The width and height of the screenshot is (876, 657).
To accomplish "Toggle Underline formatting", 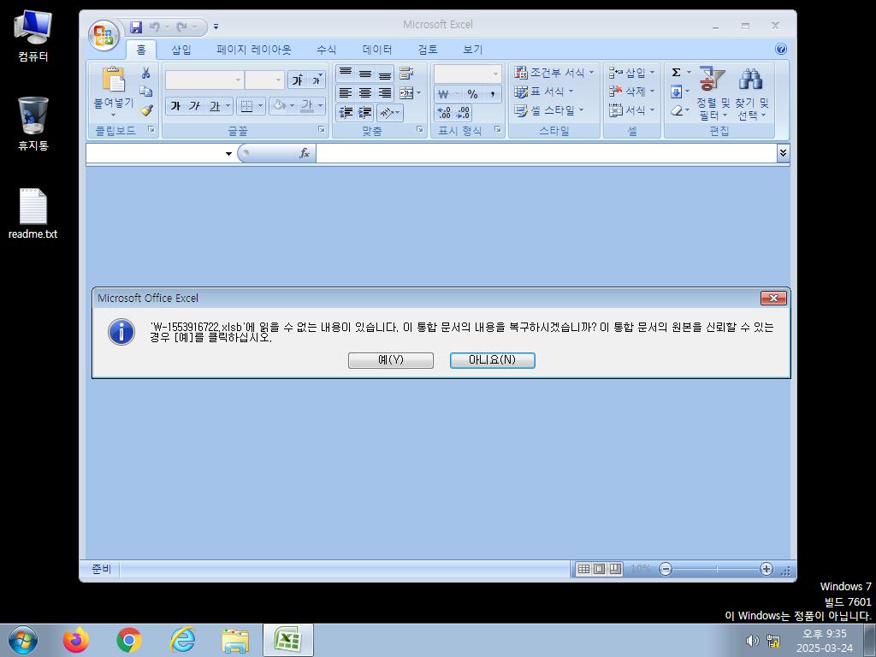I will point(215,105).
